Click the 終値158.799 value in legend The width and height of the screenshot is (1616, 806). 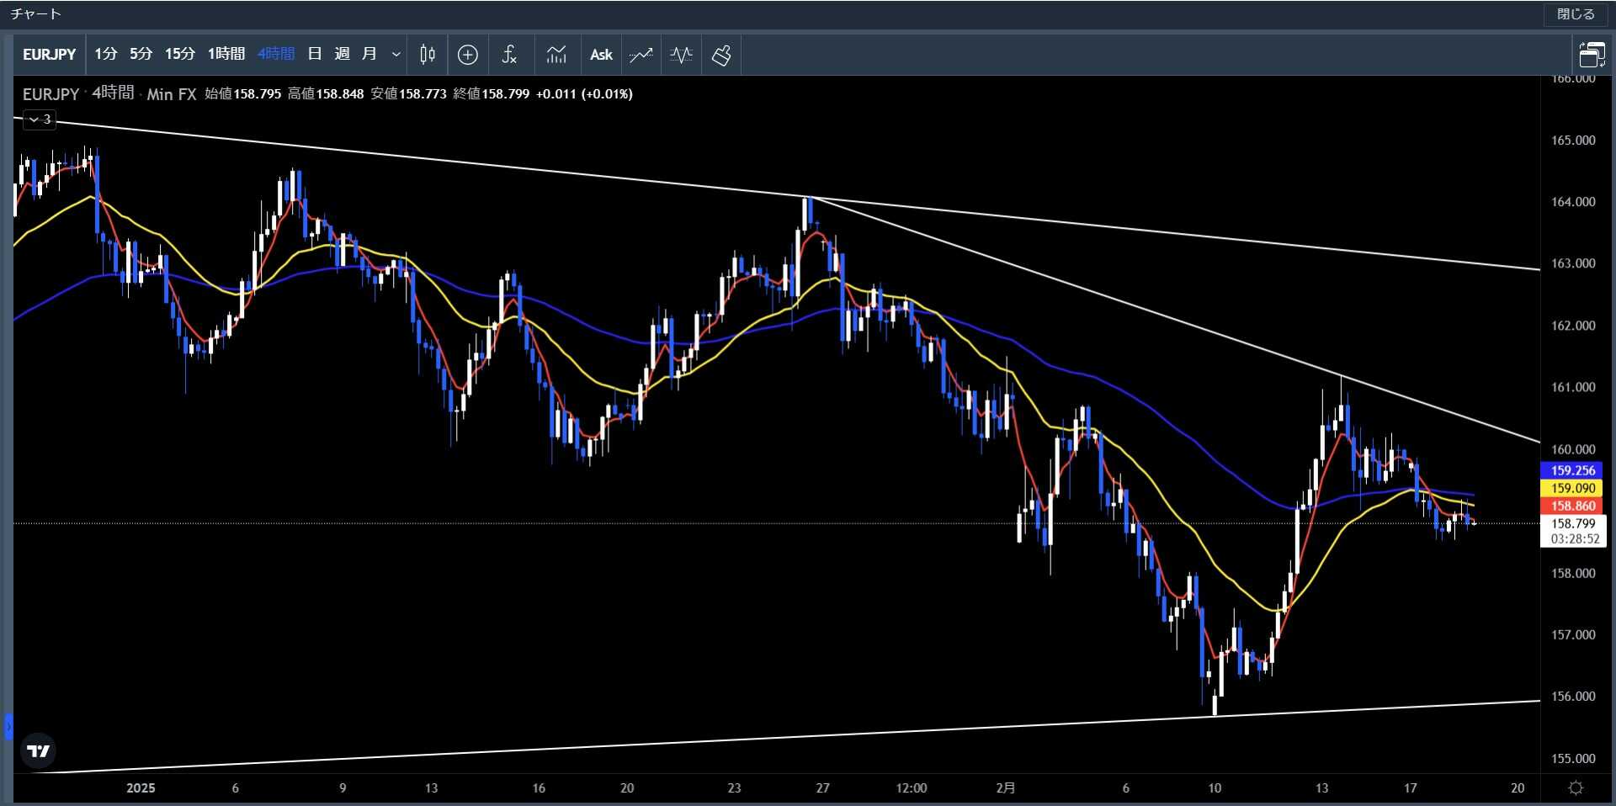[x=492, y=94]
